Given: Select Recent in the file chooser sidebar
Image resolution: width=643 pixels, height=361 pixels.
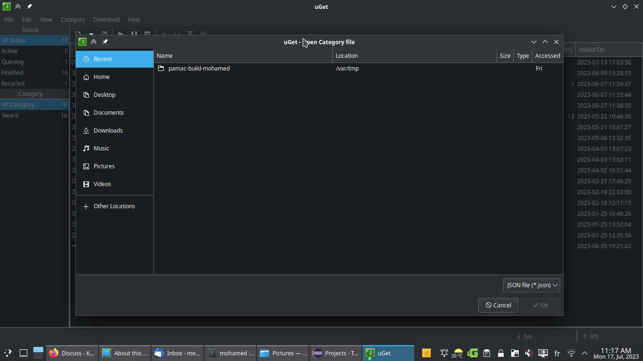Looking at the screenshot, I should pyautogui.click(x=114, y=59).
